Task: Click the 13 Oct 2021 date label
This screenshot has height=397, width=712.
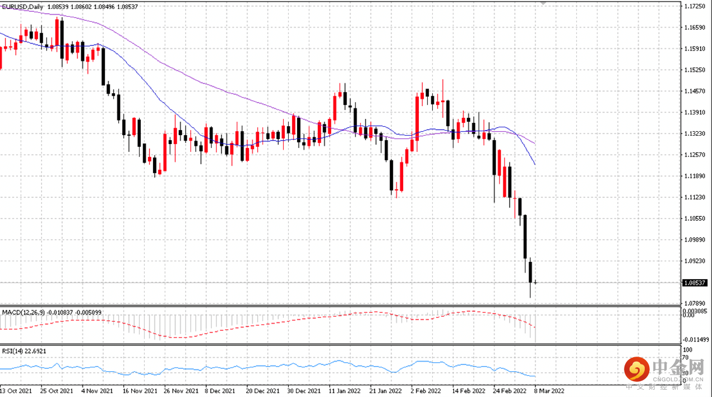Action: (16, 390)
